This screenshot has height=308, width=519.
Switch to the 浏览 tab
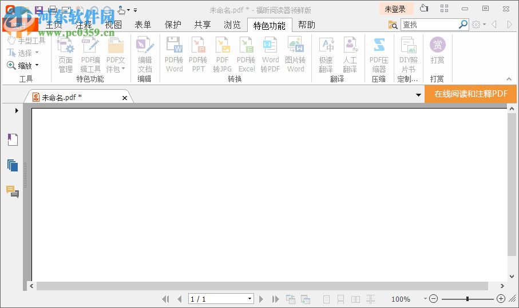(x=232, y=25)
